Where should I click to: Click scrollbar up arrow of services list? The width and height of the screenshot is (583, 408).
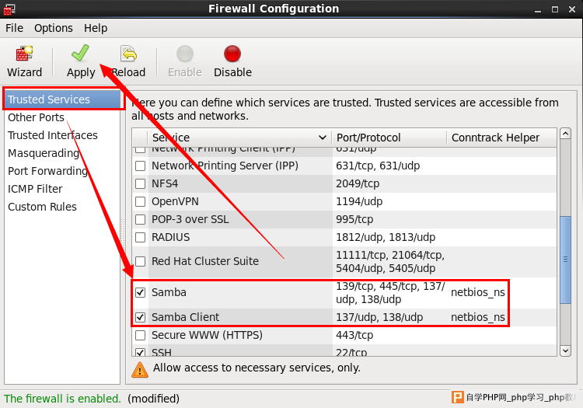pos(565,134)
